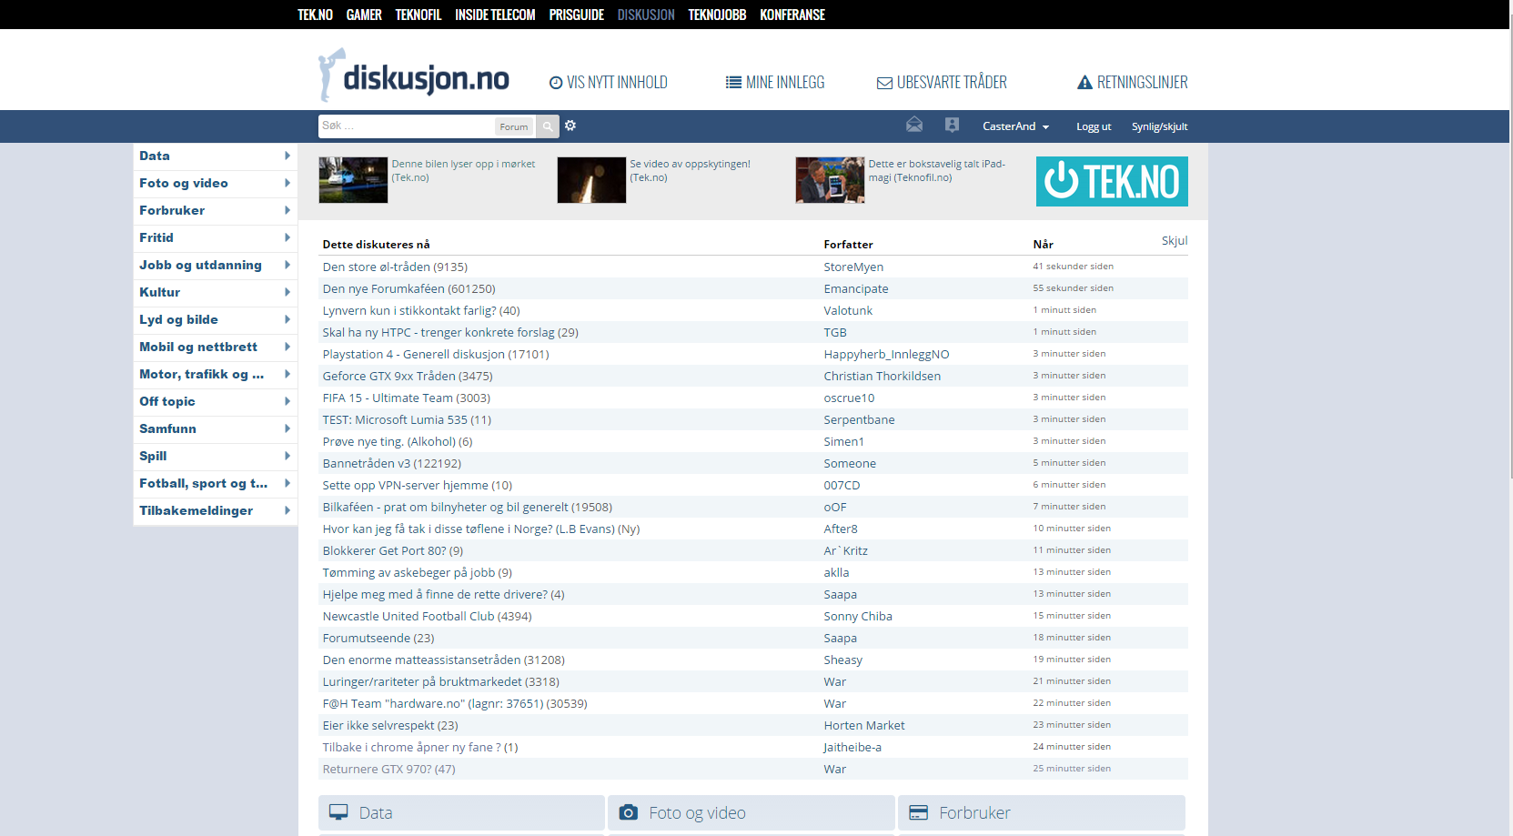Image resolution: width=1513 pixels, height=836 pixels.
Task: Open Samfunn sidebar category
Action: (x=167, y=428)
